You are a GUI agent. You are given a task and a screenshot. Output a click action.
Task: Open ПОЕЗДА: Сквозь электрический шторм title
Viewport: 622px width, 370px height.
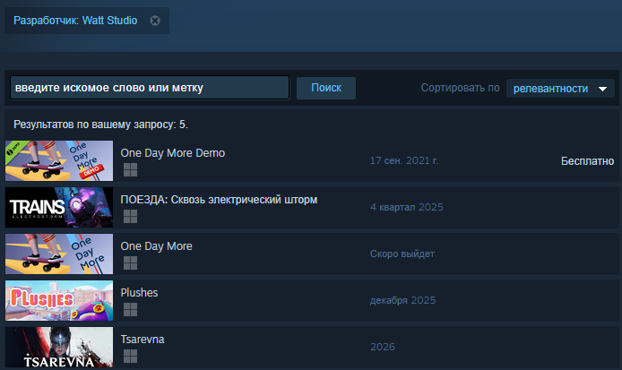[x=219, y=200]
